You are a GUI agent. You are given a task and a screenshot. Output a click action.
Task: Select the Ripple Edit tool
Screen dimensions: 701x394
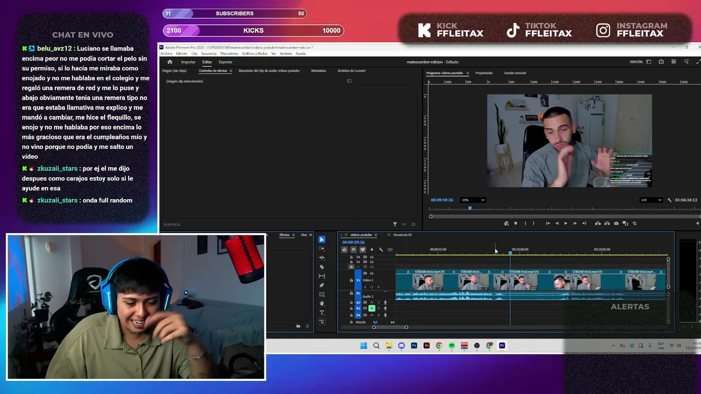pos(321,258)
